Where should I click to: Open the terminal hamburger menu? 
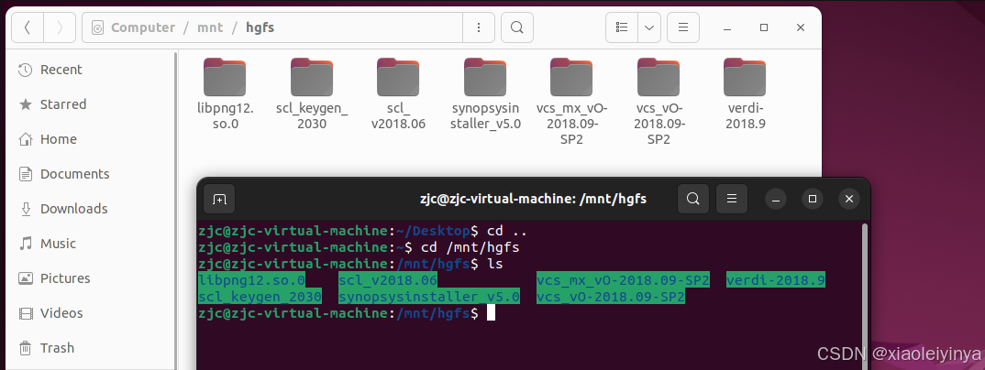[x=731, y=200]
